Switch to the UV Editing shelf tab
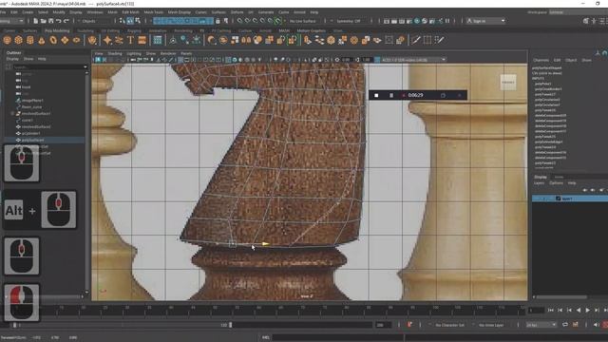This screenshot has height=342, width=608. point(110,30)
